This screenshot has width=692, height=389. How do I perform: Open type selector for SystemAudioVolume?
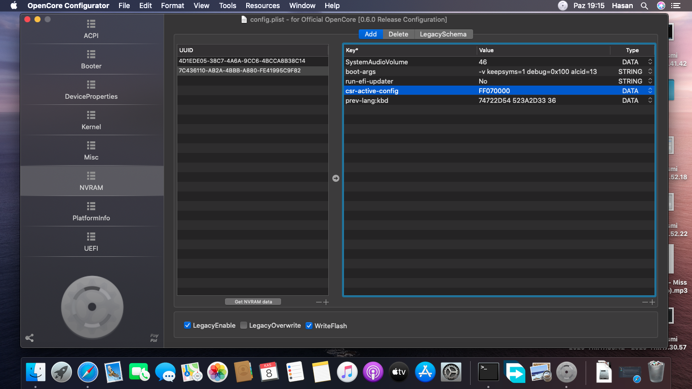[650, 62]
